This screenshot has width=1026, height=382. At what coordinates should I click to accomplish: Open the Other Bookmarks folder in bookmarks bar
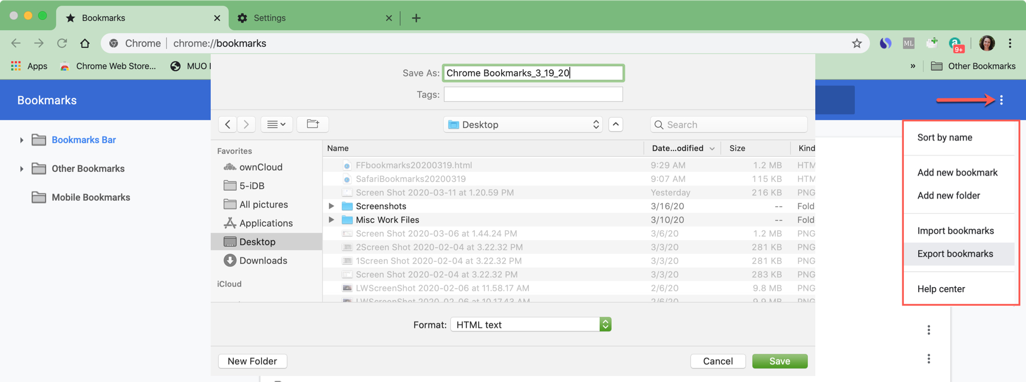click(x=973, y=66)
